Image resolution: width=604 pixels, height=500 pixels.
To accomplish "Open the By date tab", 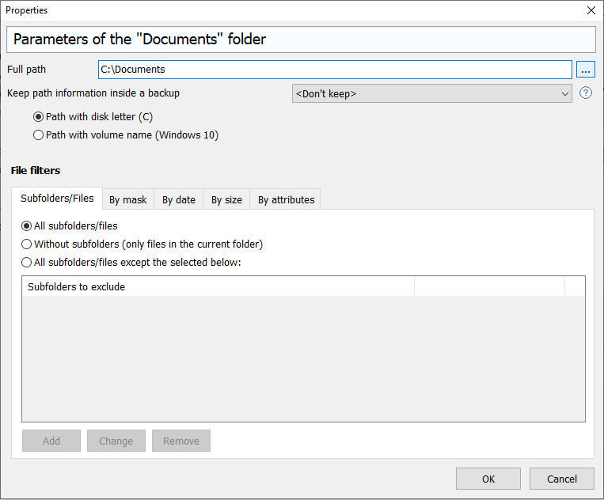I will [179, 200].
